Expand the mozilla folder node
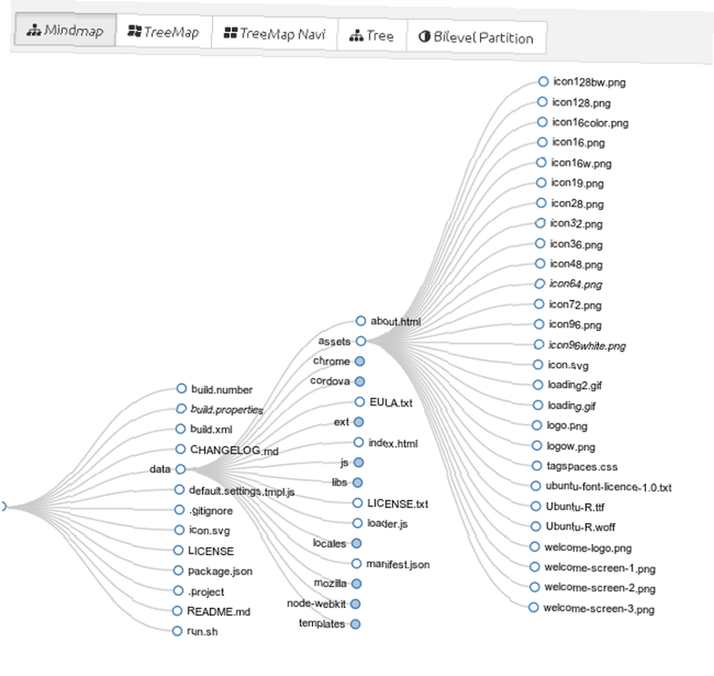 [357, 584]
